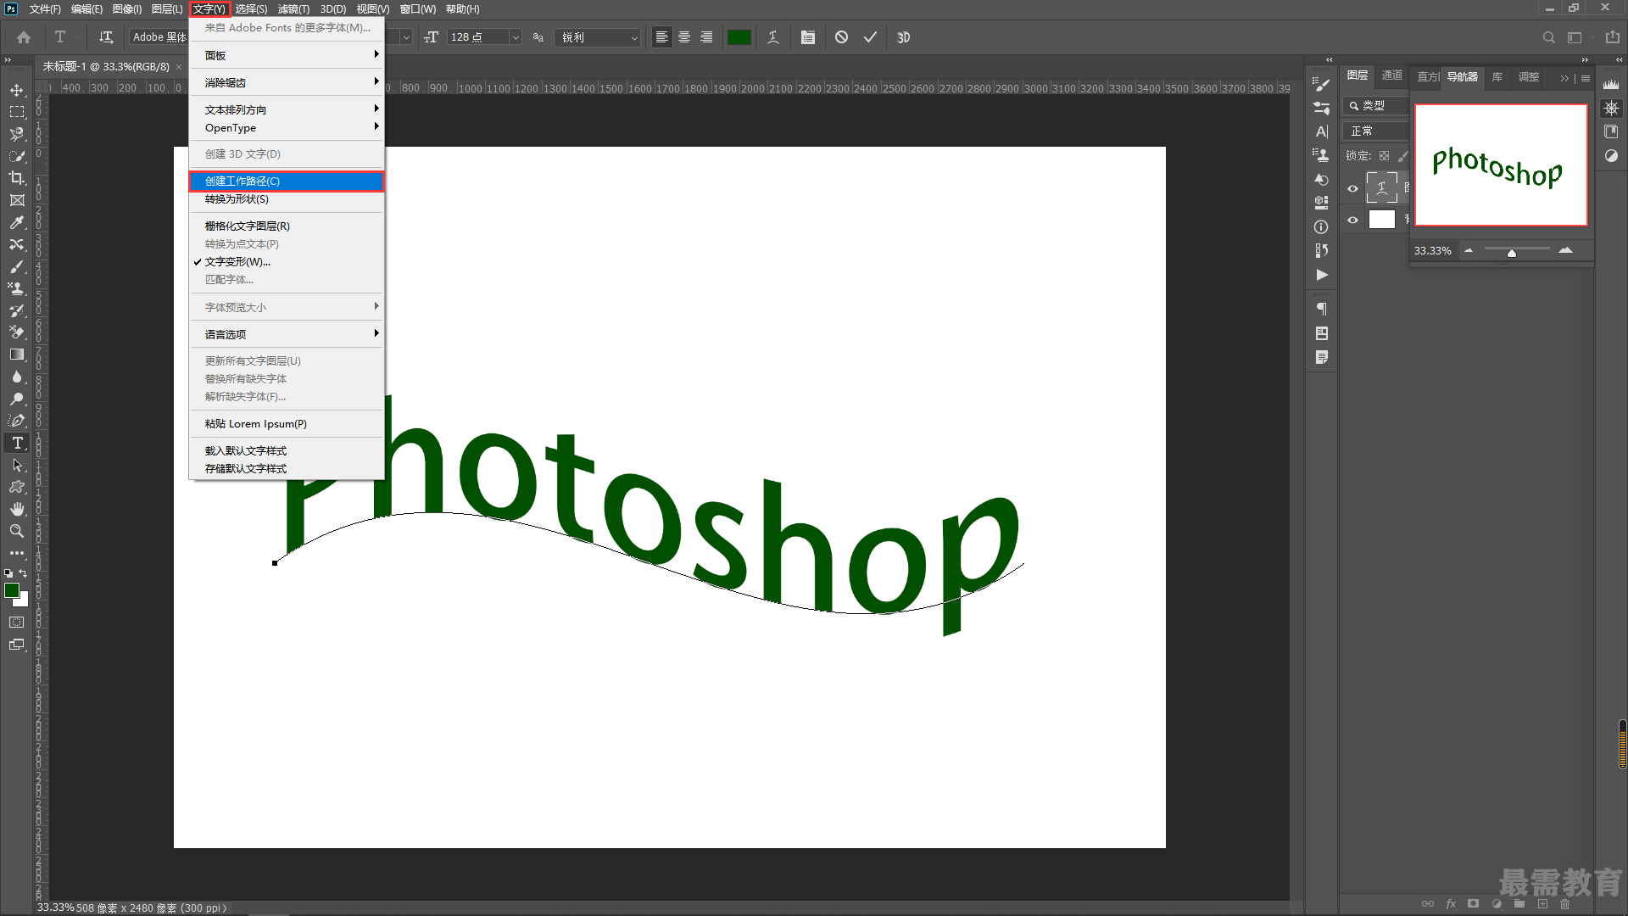Screen dimensions: 1628x916
Task: Select the Gradient tool
Action: [17, 355]
